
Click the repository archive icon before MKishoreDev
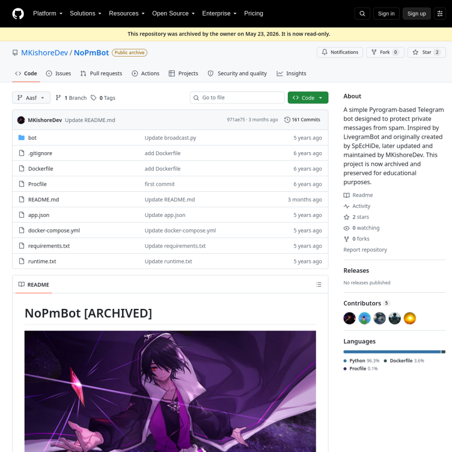tap(15, 53)
